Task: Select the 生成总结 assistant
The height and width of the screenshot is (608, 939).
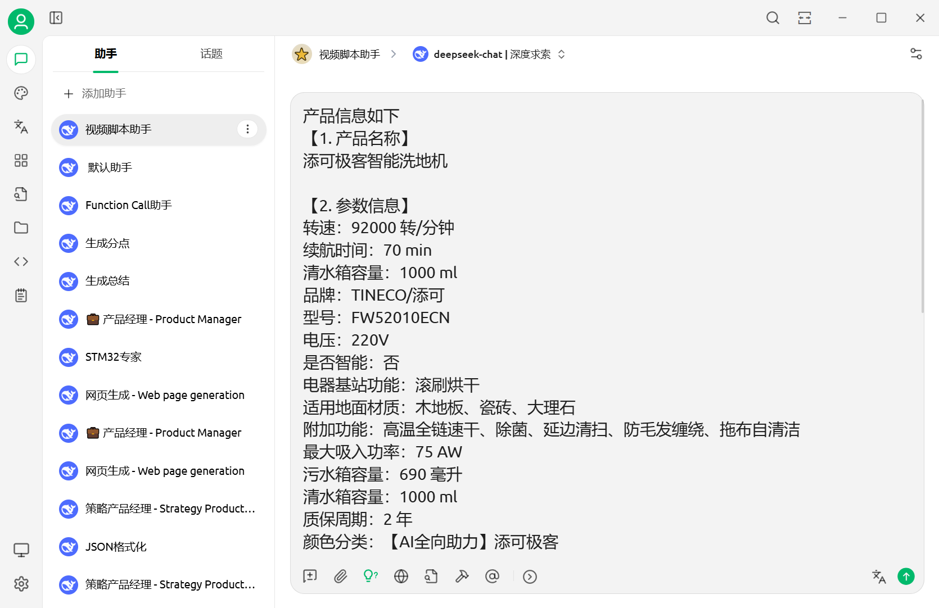Action: pyautogui.click(x=159, y=281)
